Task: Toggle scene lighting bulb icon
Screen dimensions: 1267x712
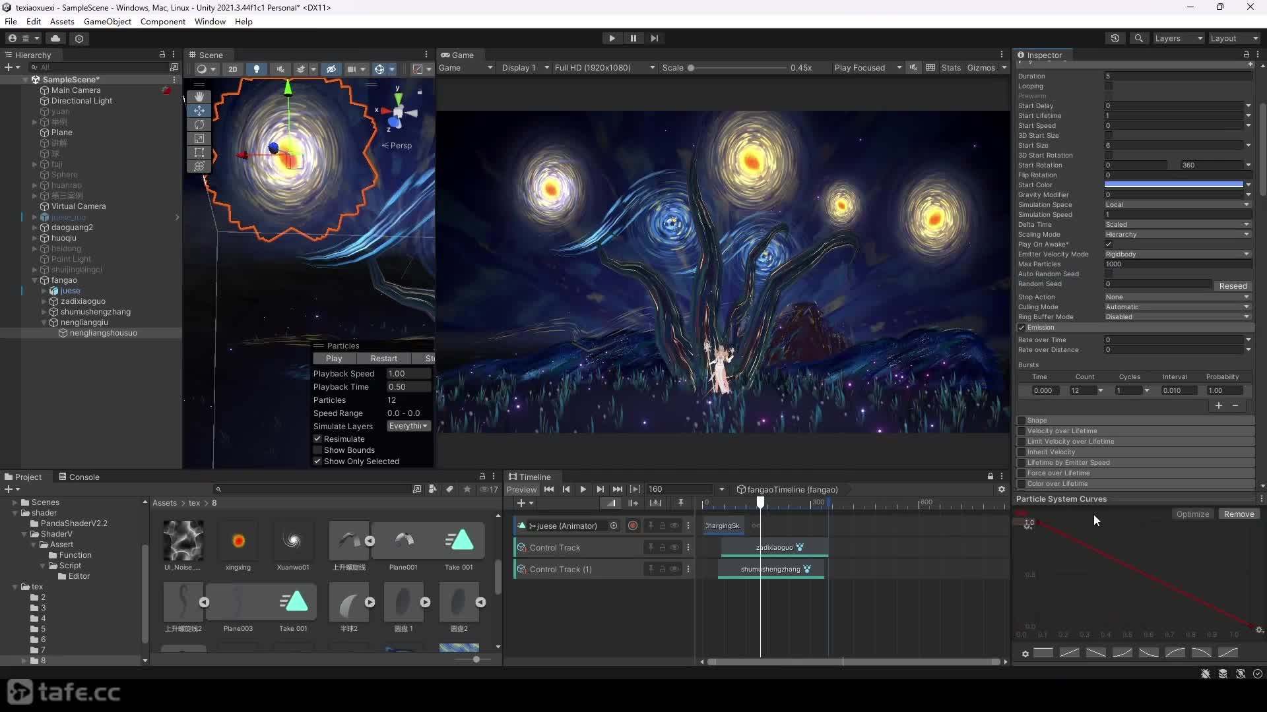Action: [x=256, y=69]
